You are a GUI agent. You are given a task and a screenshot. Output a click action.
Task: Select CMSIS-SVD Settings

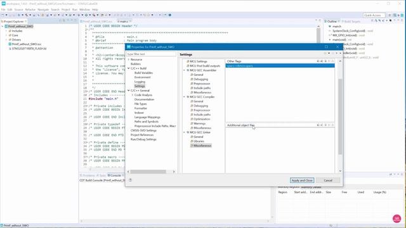[x=143, y=130]
